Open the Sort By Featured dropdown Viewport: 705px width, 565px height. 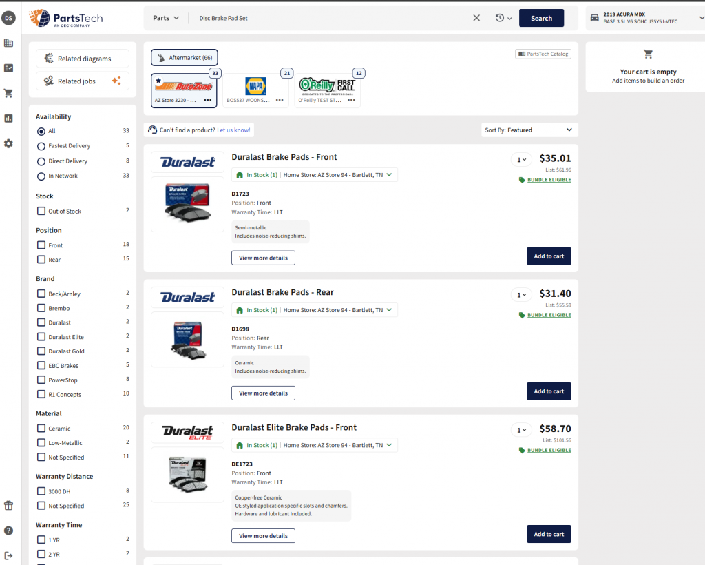click(x=529, y=130)
